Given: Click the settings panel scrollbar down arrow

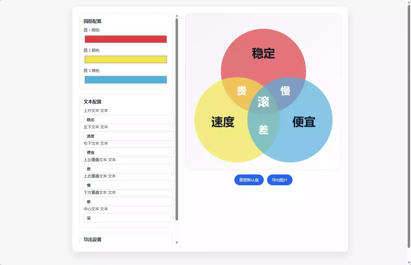Looking at the screenshot, I should 177,242.
